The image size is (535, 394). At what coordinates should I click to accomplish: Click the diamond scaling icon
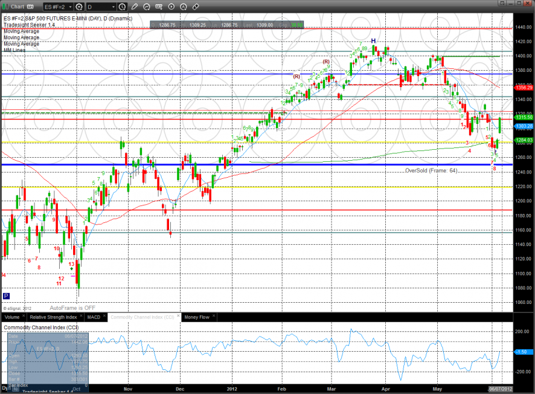point(196,7)
